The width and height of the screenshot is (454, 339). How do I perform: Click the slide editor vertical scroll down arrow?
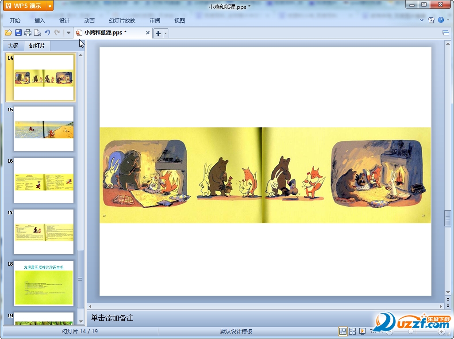[448, 292]
